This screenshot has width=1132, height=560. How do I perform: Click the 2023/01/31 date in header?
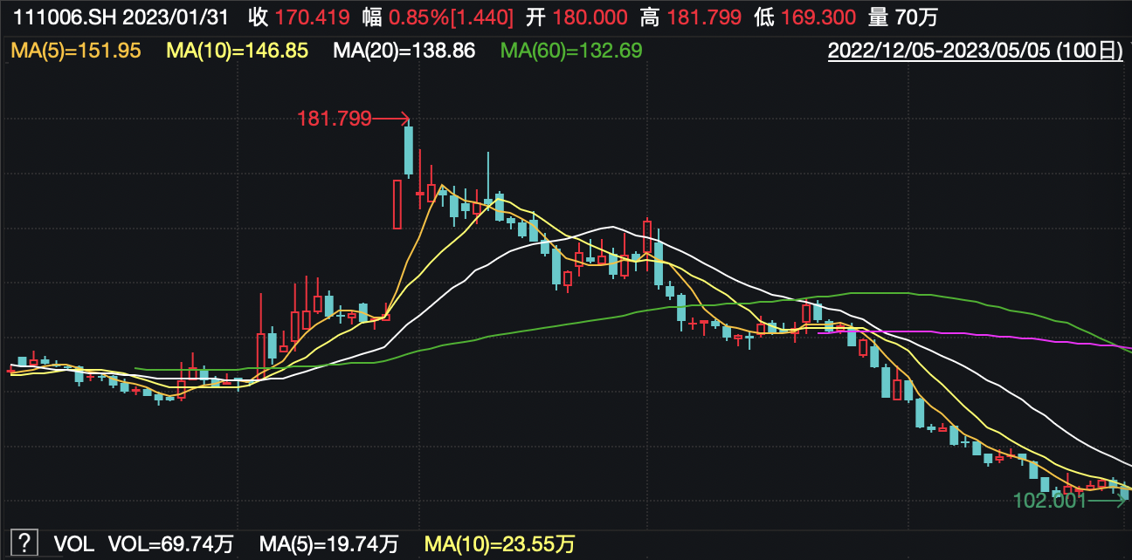pos(177,17)
